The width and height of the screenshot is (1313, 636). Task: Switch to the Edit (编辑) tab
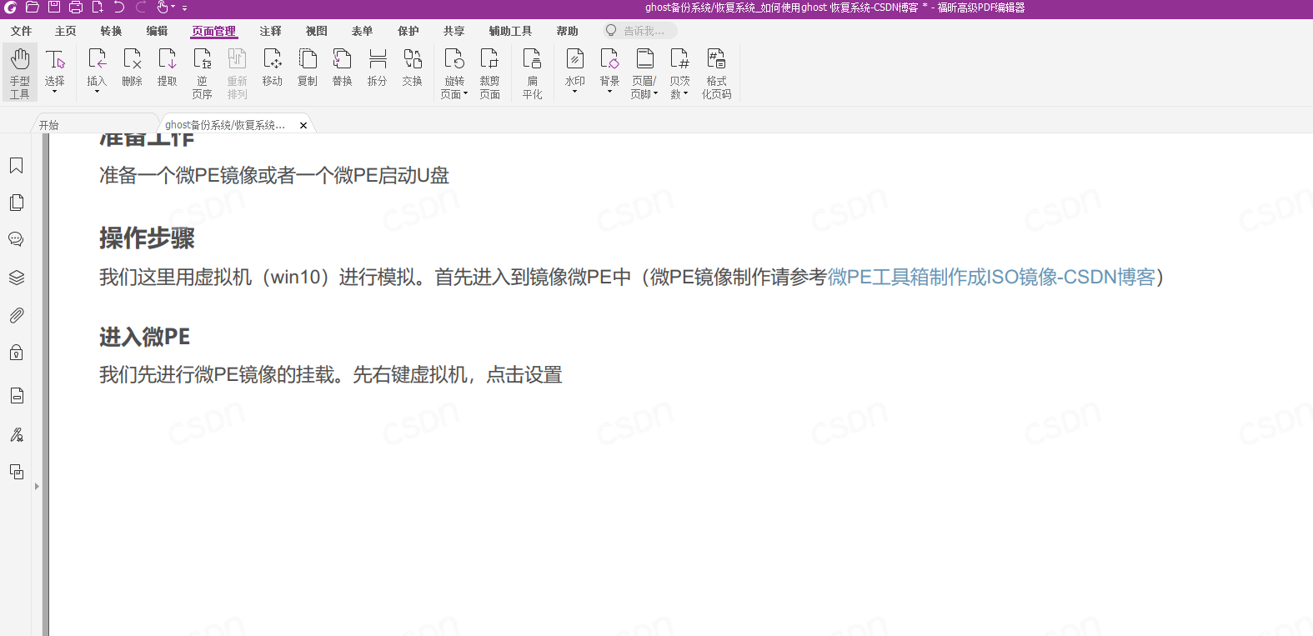click(157, 31)
